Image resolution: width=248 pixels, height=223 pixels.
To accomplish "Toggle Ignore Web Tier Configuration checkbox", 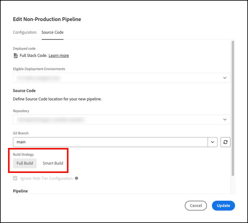I will click(15, 178).
